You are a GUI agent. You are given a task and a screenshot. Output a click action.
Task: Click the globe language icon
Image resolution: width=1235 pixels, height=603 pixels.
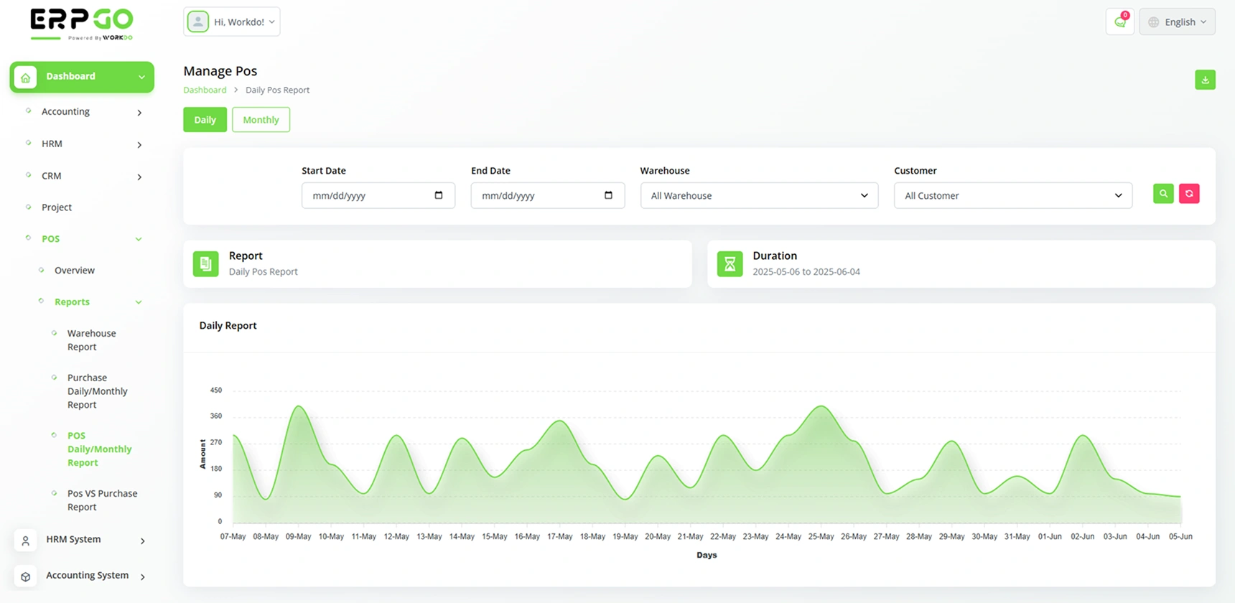[x=1153, y=22]
